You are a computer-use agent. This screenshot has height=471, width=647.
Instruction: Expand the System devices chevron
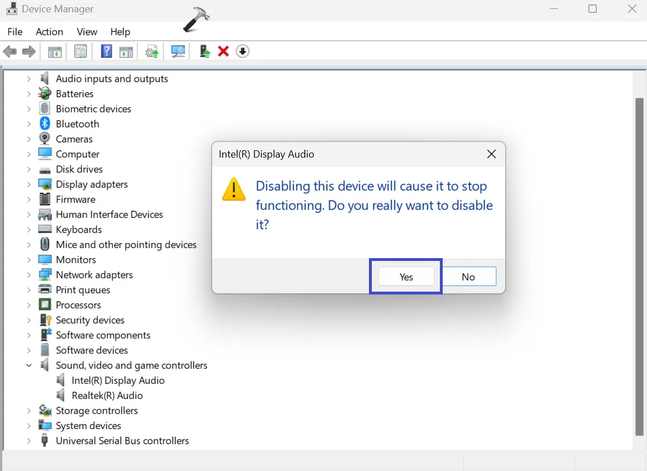tap(28, 426)
